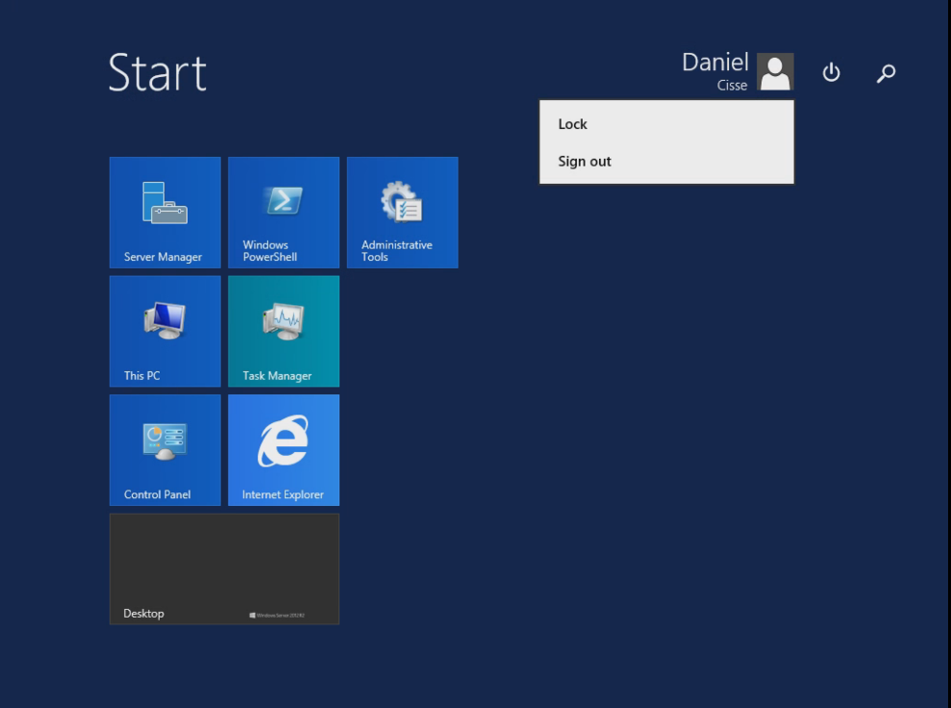Open the Server Manager tile
Image resolution: width=951 pixels, height=708 pixels.
click(x=165, y=213)
